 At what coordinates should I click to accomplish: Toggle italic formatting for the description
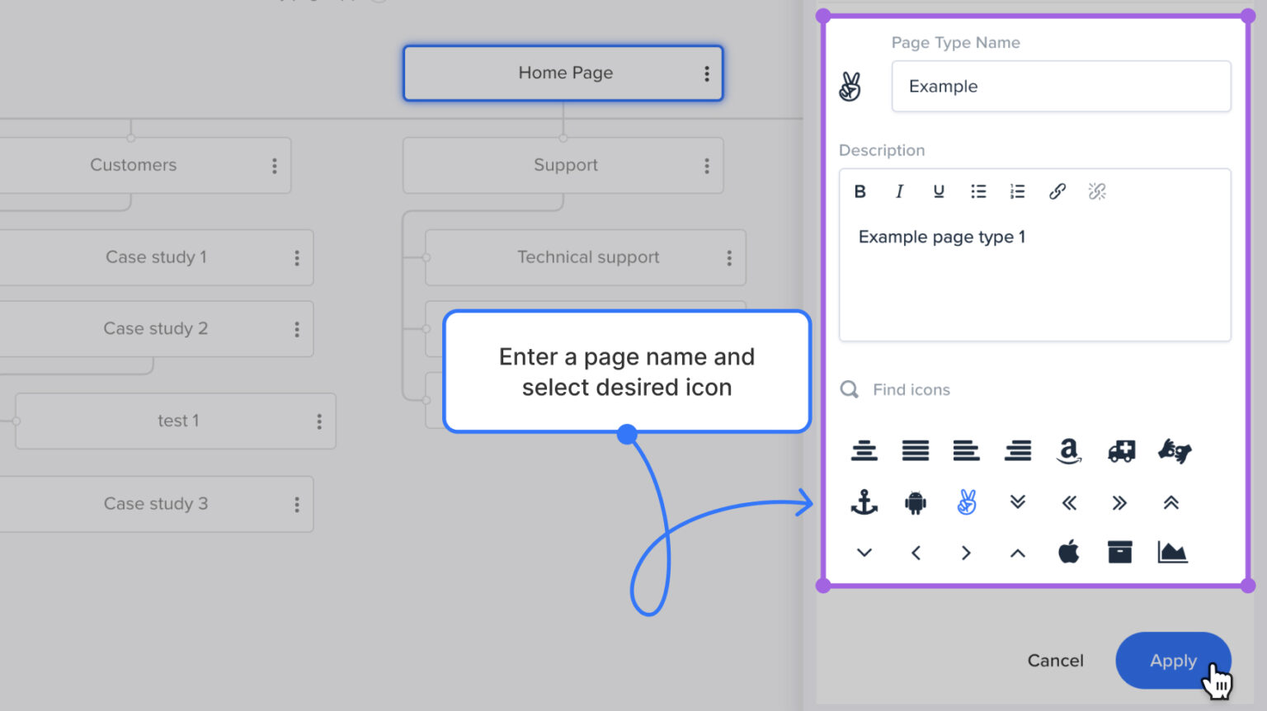[899, 191]
